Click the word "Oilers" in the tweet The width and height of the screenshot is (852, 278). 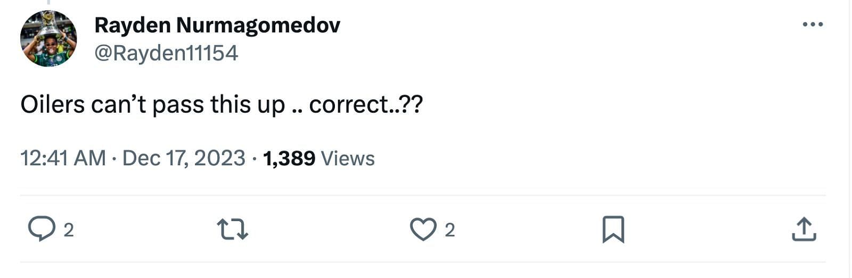52,105
